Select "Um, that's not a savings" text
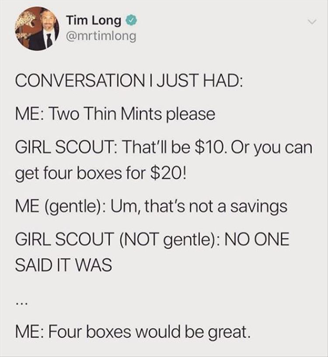This screenshot has height=357, width=328. [x=199, y=207]
